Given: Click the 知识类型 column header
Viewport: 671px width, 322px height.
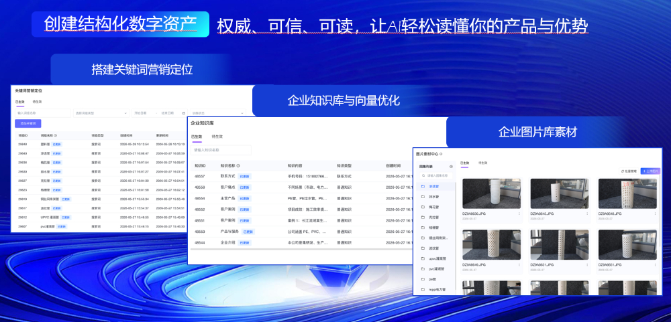Looking at the screenshot, I should (345, 166).
